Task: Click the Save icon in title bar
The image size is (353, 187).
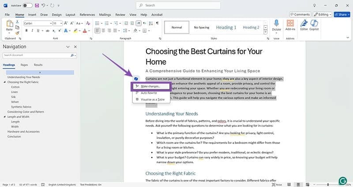Action: pos(37,5)
